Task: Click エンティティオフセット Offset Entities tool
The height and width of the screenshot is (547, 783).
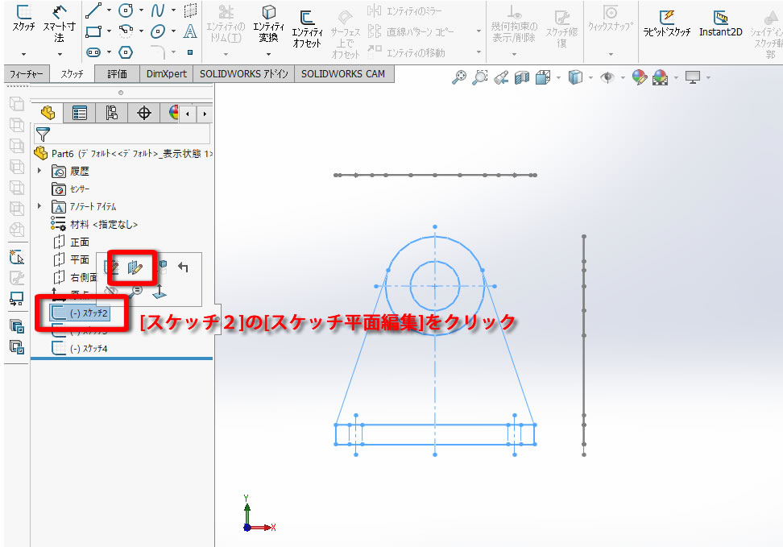Action: click(x=307, y=29)
